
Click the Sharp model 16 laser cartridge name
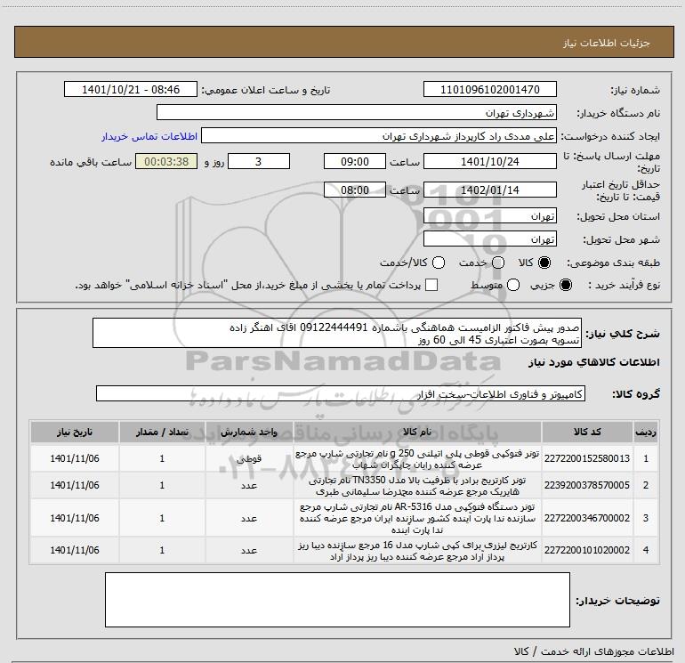[x=417, y=551]
